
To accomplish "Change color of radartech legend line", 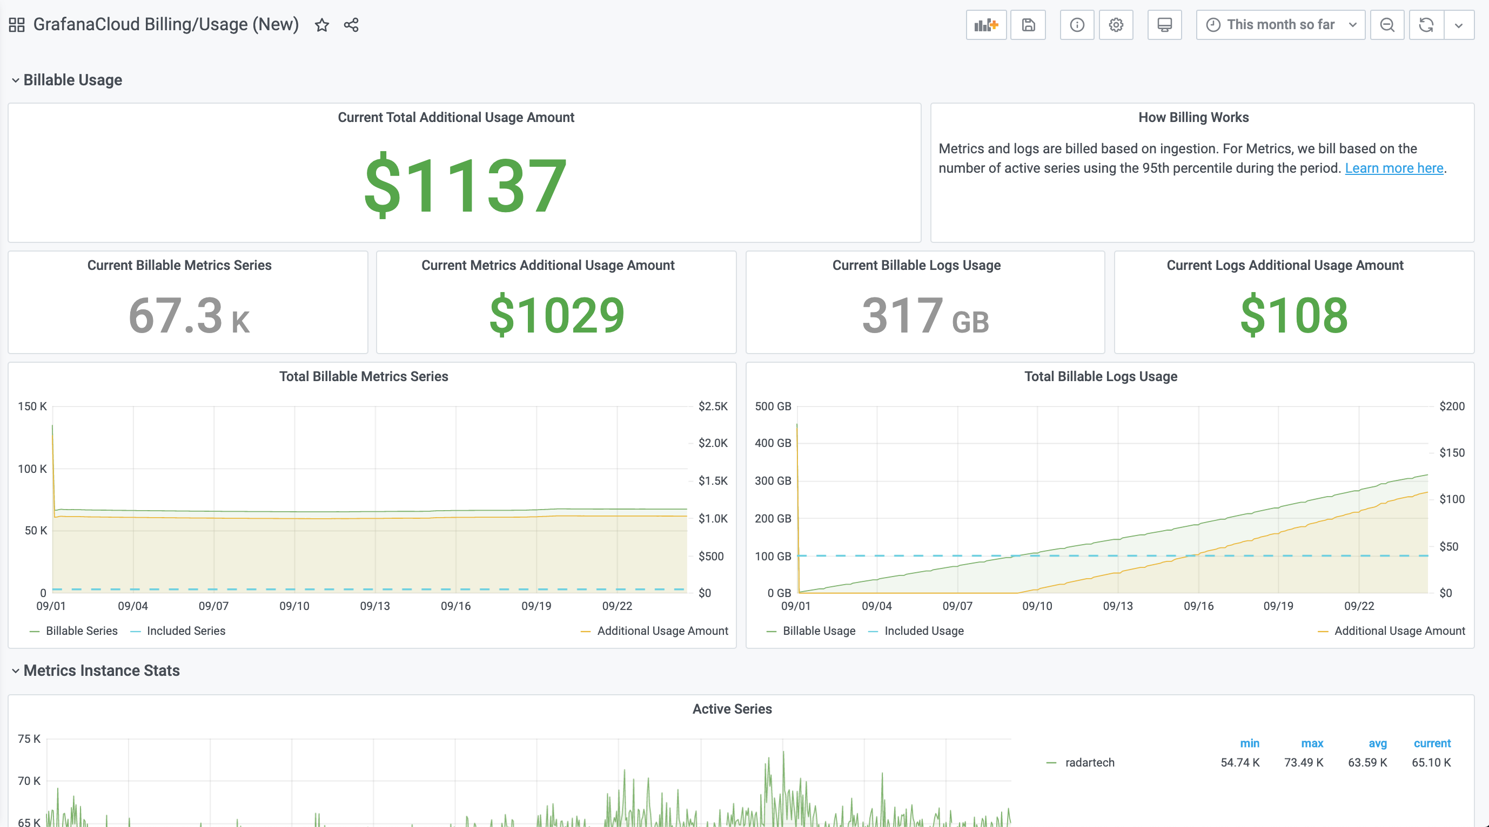I will [1051, 763].
